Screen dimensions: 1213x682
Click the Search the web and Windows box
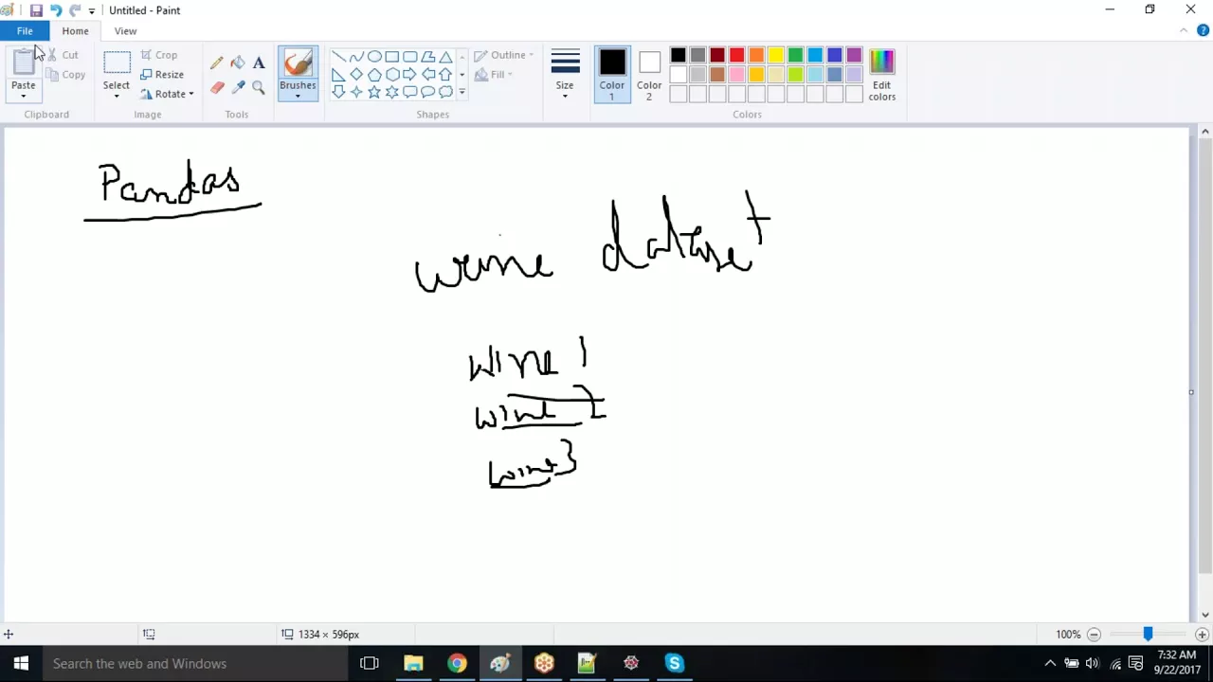(195, 663)
